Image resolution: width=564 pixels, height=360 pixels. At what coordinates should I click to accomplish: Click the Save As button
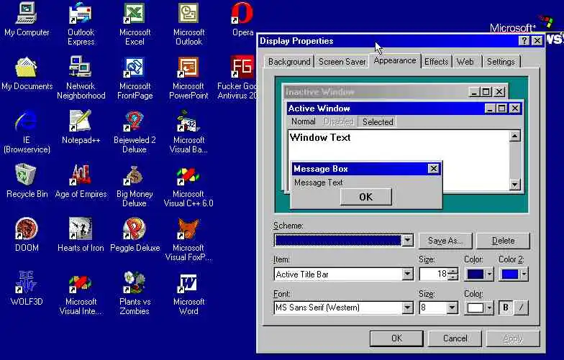pos(445,241)
